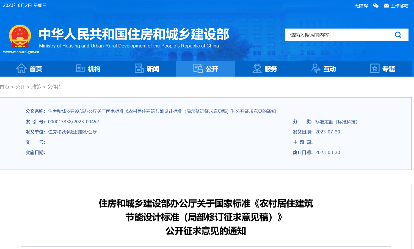Click 文件库 in the breadcrumb
This screenshot has width=414, height=249.
pos(54,87)
